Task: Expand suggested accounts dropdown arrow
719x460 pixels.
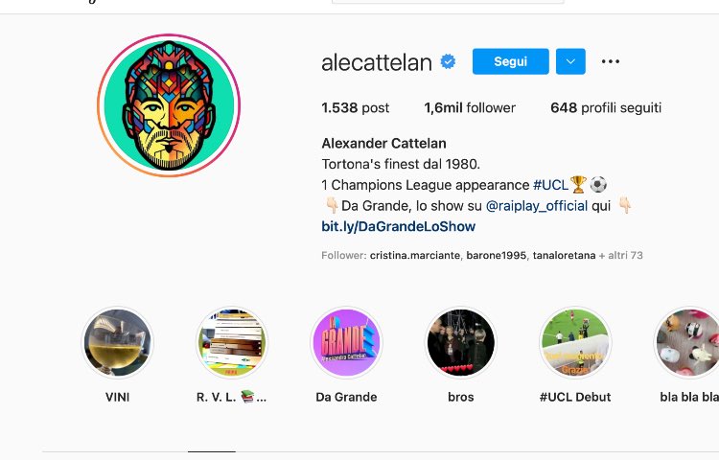Action: [570, 62]
